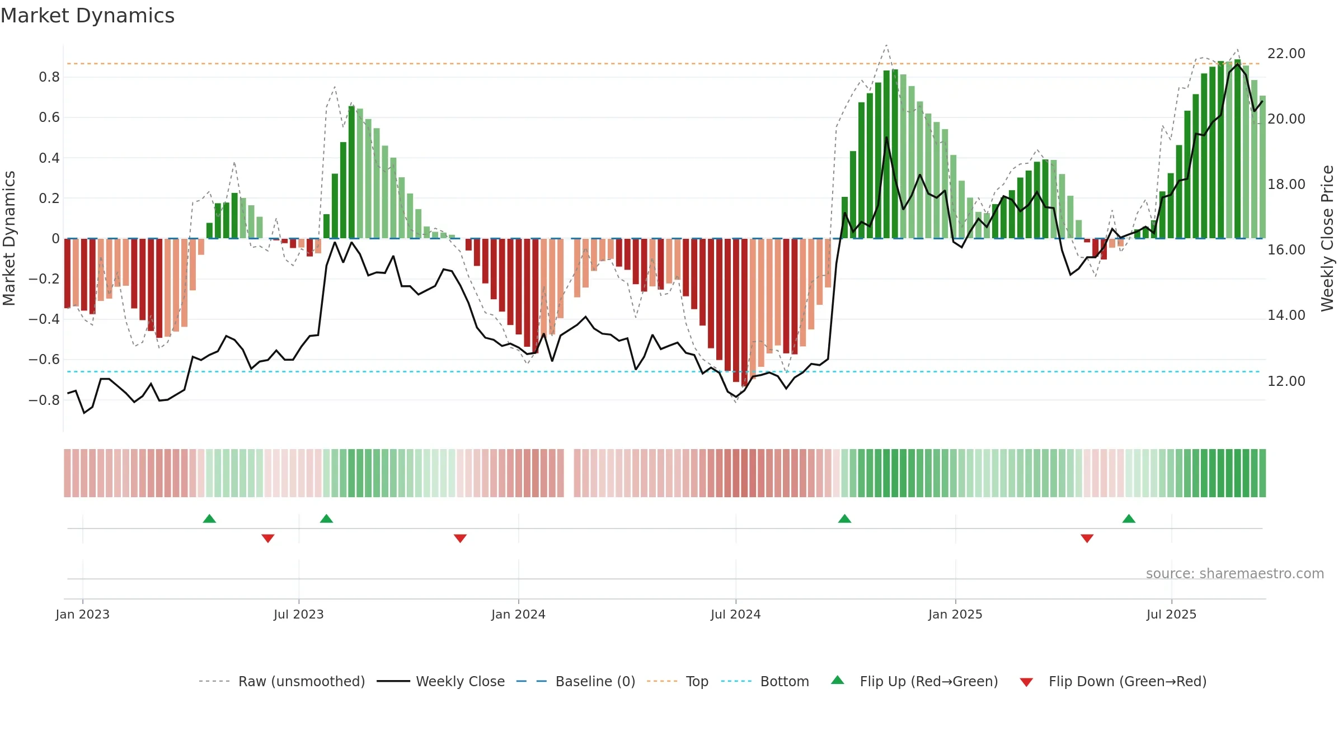
Task: Click the Jan 2023 axis label
Action: click(83, 614)
